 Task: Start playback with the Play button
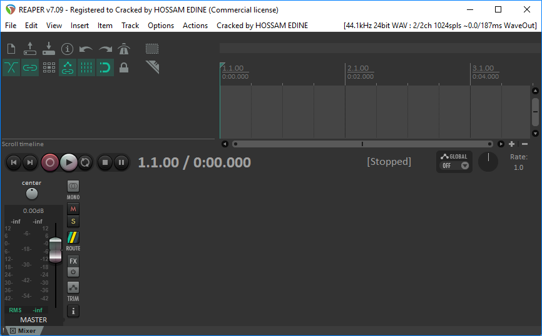coord(69,162)
